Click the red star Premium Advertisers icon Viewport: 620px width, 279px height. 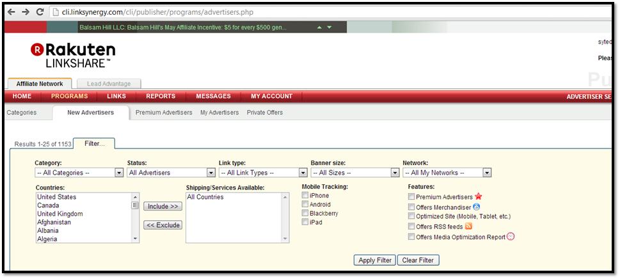[x=478, y=197]
